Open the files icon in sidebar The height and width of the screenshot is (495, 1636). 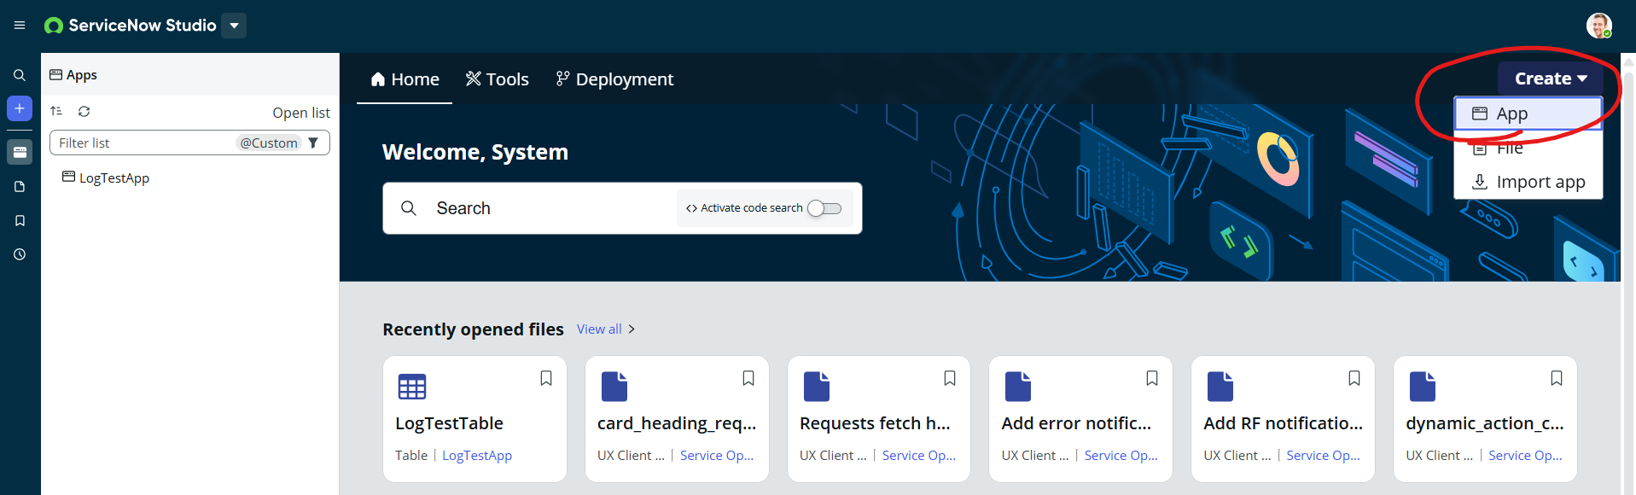point(20,186)
